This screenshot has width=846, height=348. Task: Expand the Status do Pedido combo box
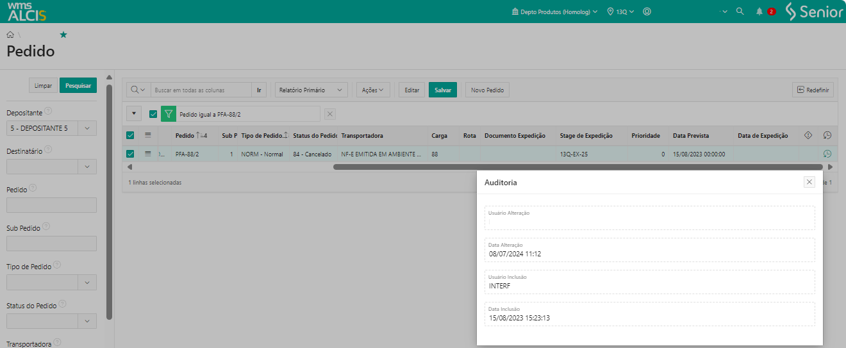coord(87,320)
